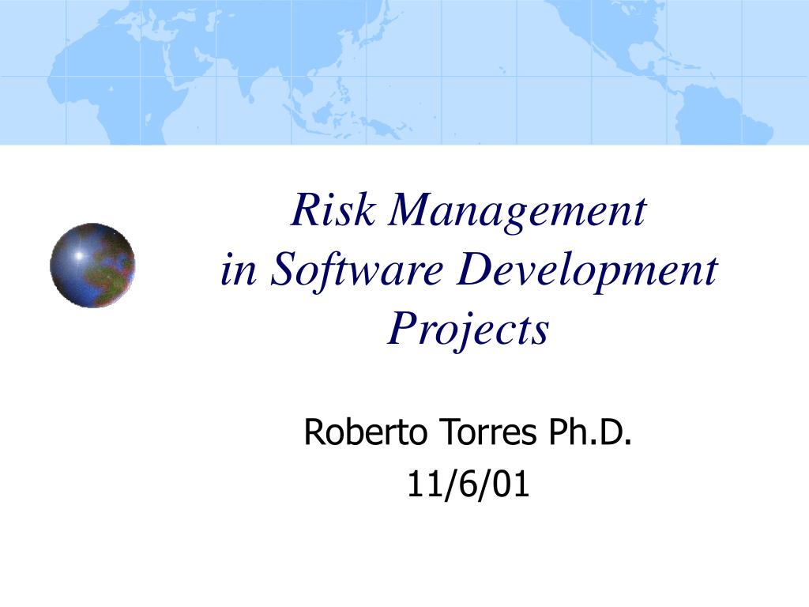
Task: Select the 'Roberto Torres Ph.D.' text
Action: click(x=467, y=431)
